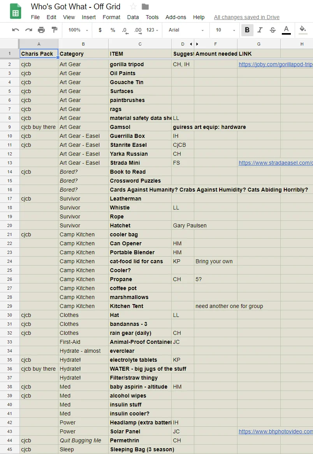Activate the paint format tool
Screen dimensions: 313x454
tap(54, 30)
